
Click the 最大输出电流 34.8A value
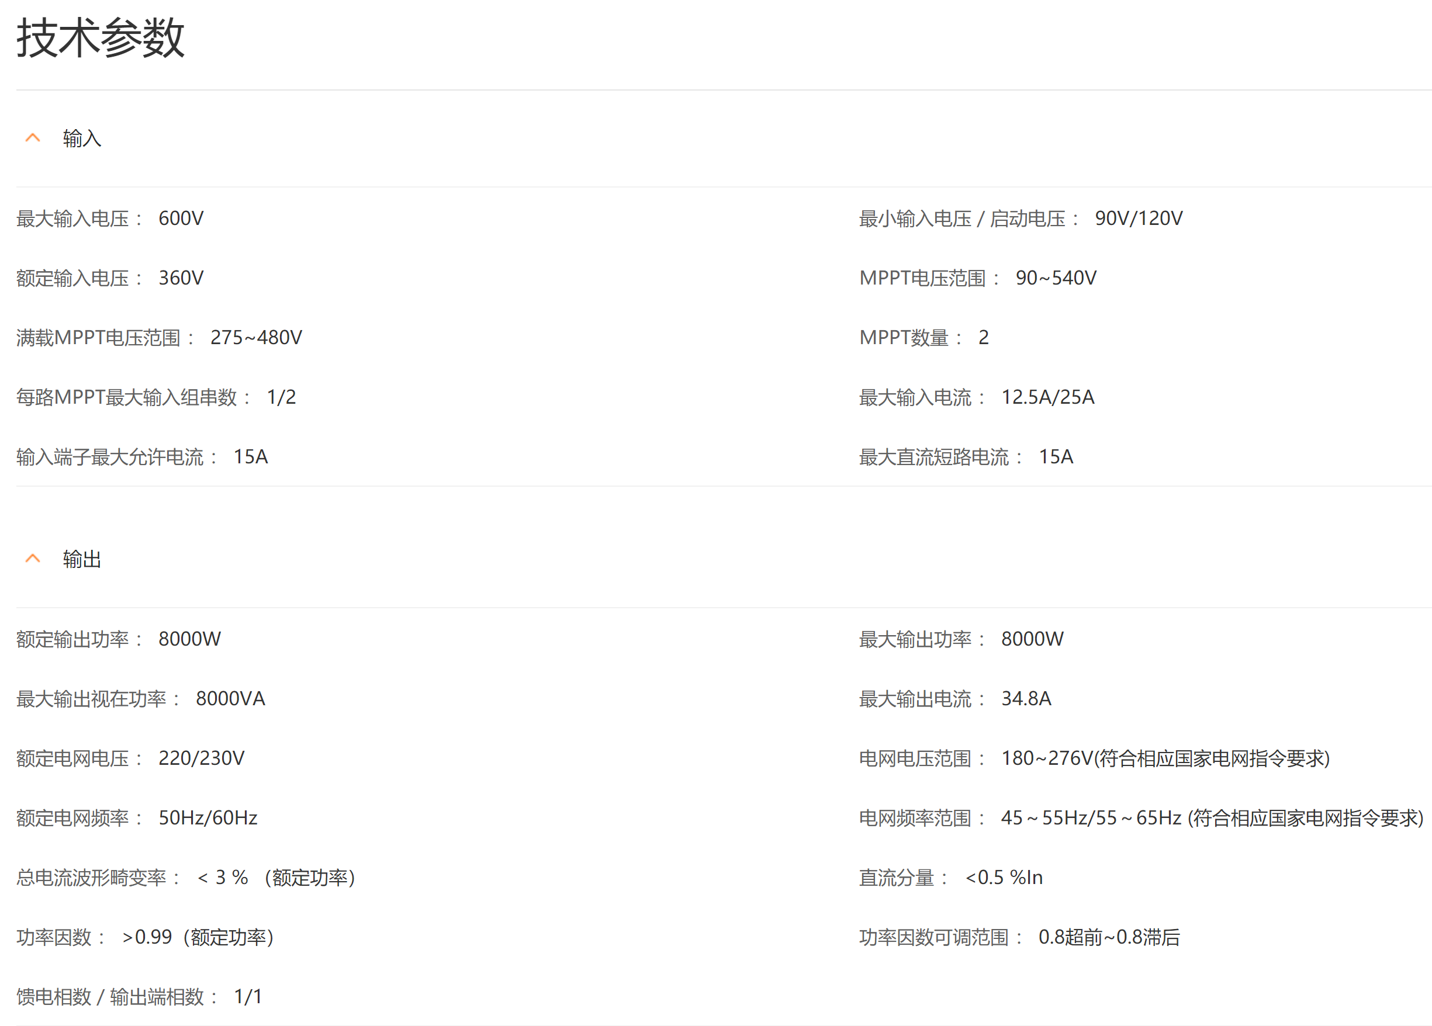tap(1026, 699)
